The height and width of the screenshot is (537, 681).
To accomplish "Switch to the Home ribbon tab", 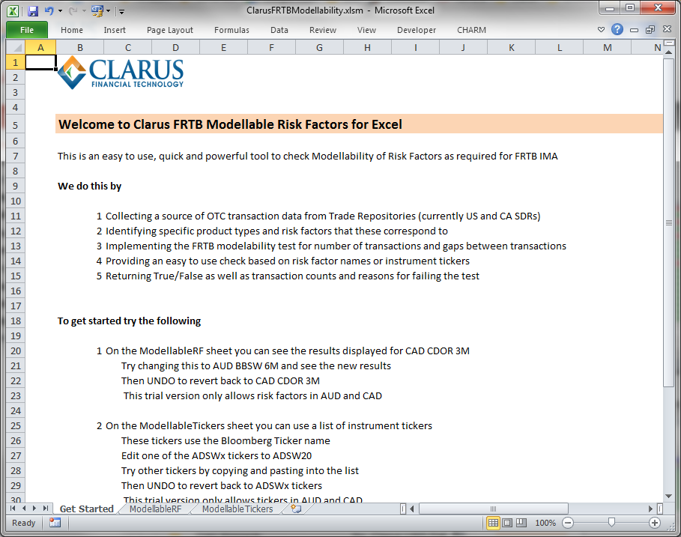I will 72,30.
